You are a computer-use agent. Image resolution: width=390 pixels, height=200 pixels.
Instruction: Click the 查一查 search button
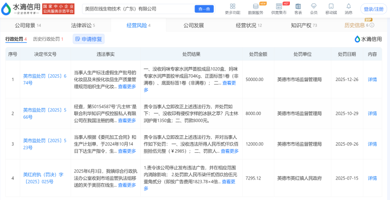tap(204, 9)
